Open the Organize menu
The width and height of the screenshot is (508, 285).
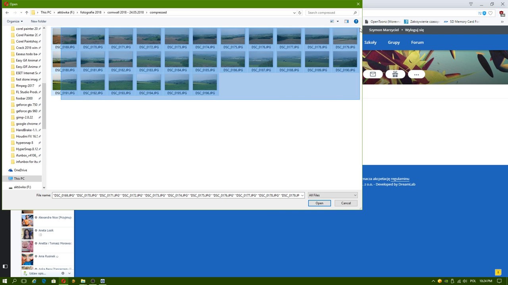pos(15,21)
